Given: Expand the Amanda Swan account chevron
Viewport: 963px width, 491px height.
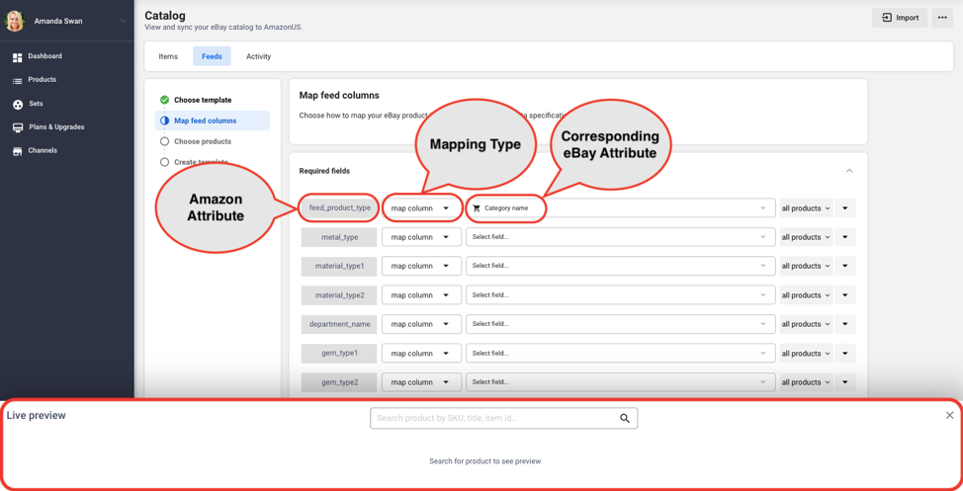Looking at the screenshot, I should click(x=123, y=21).
